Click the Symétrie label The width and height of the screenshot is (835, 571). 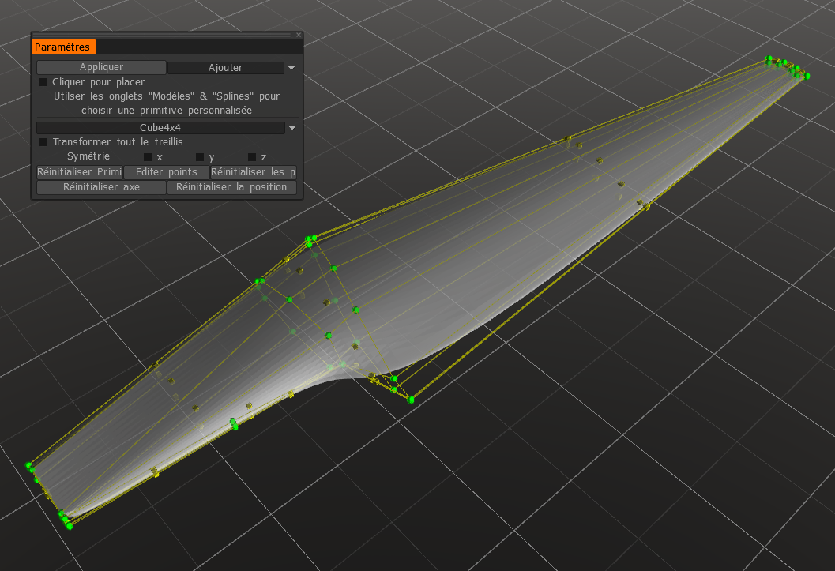pos(88,156)
